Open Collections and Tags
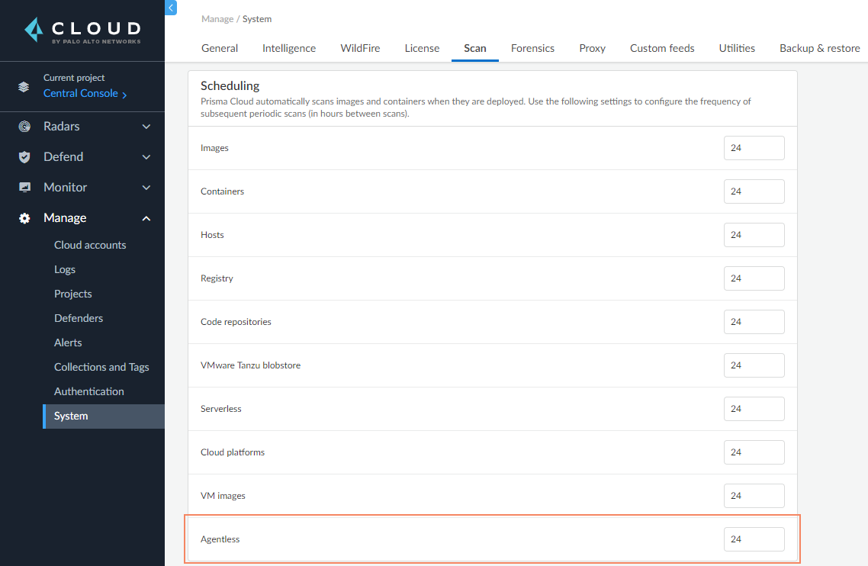Image resolution: width=868 pixels, height=566 pixels. tap(102, 367)
